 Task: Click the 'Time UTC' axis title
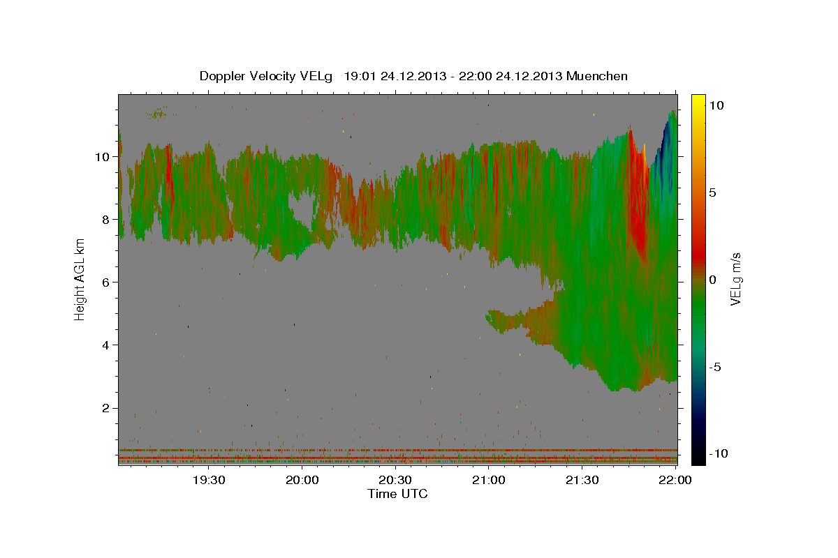tap(397, 494)
